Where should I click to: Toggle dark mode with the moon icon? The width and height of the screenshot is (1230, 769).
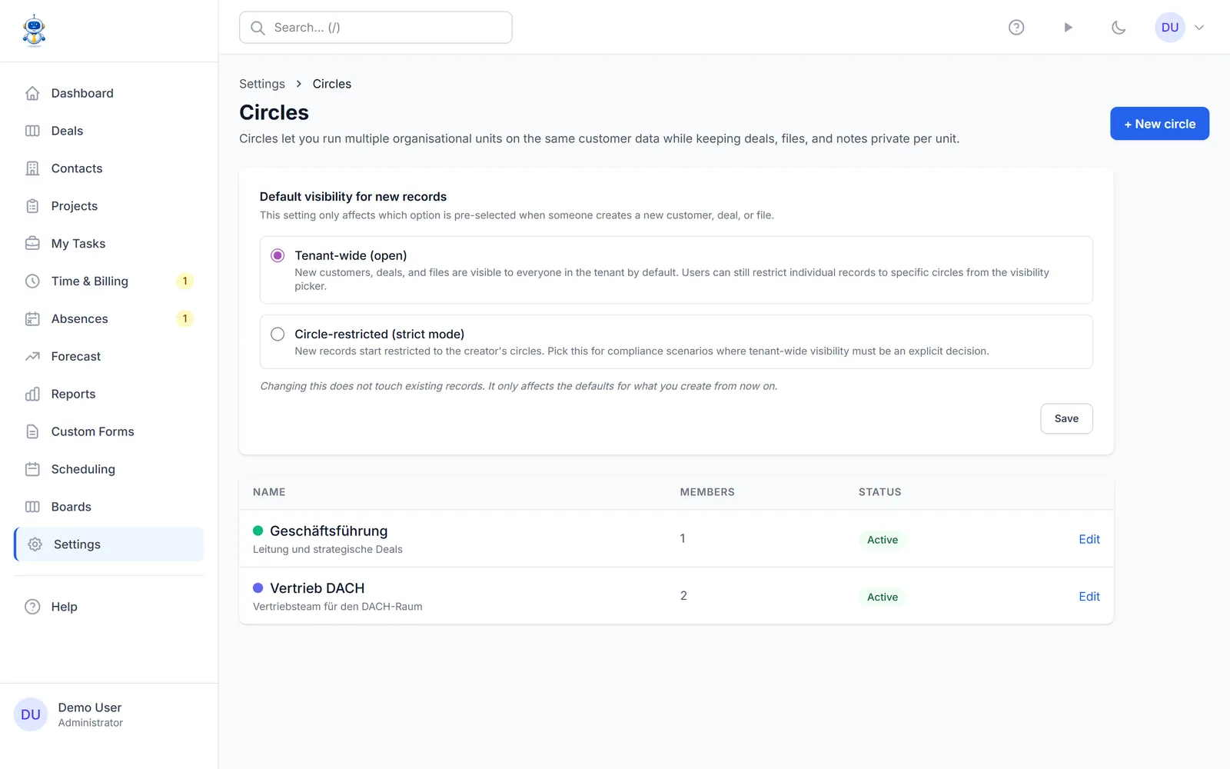point(1119,28)
